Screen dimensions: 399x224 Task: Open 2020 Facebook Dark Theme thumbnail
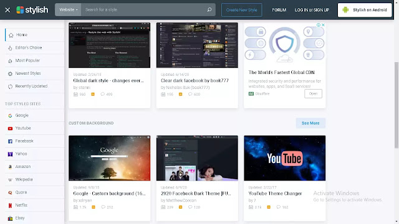coord(197,158)
